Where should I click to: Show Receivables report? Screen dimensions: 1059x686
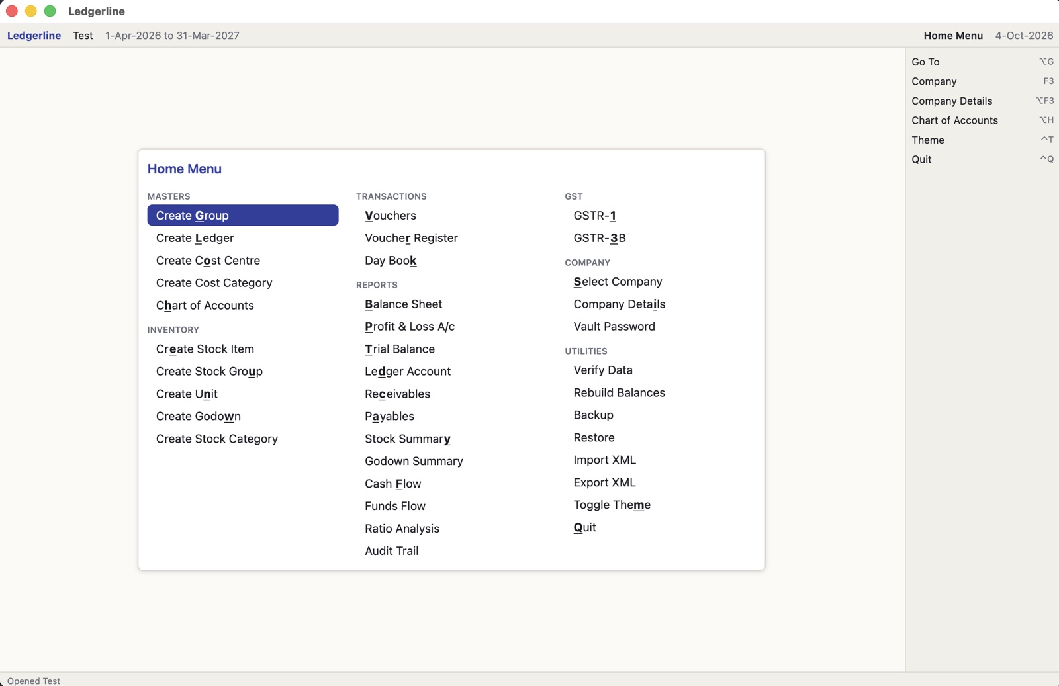[451, 394]
